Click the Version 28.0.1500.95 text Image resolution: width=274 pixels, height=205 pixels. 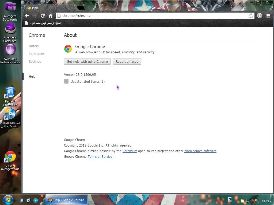point(80,75)
